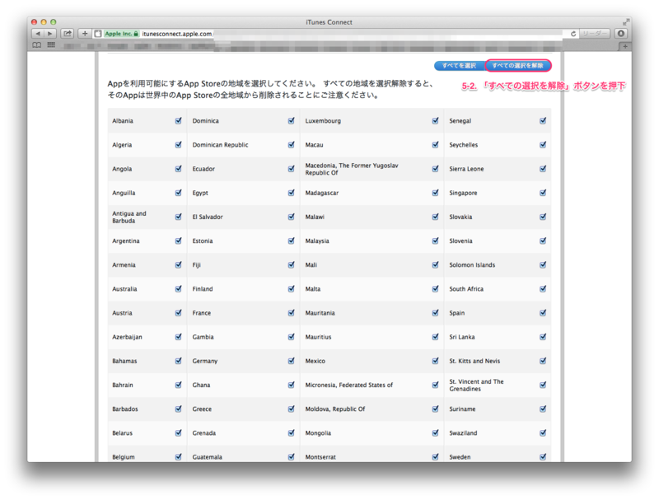Uncheck the Malaysia checkbox

[x=435, y=241]
